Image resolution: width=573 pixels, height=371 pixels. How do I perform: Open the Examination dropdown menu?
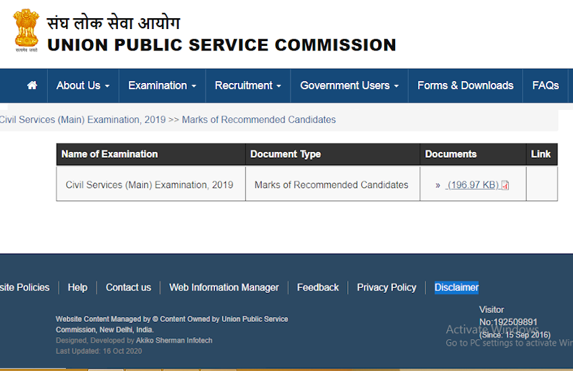(x=162, y=86)
